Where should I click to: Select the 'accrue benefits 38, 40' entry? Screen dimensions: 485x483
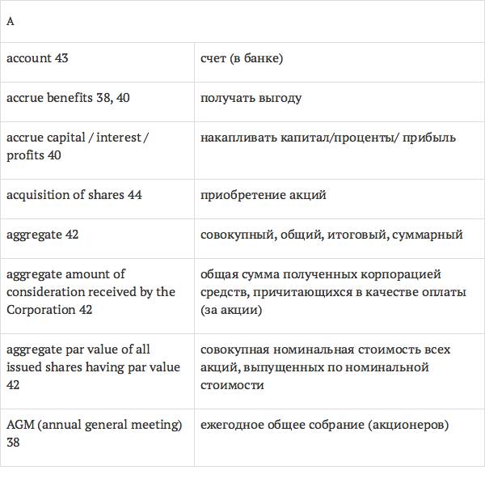68,98
